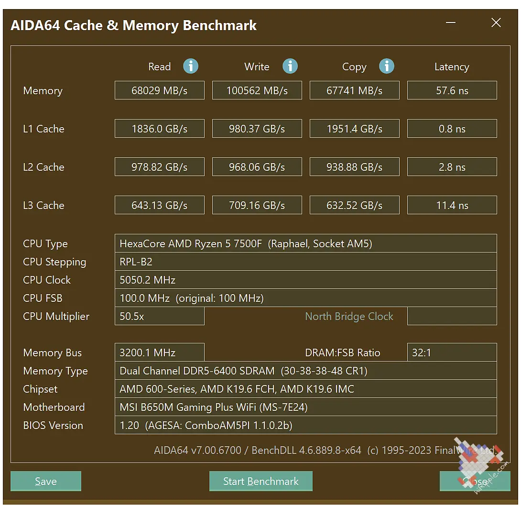Minimize the AIDA64 benchmark window
The image size is (521, 506).
click(x=451, y=22)
